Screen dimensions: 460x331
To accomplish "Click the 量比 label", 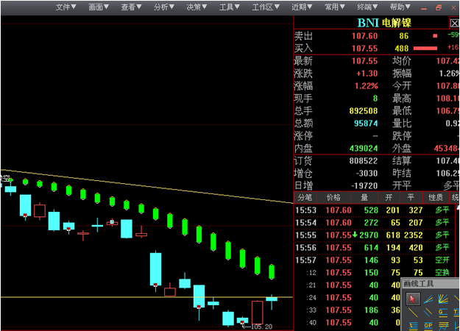I will pos(402,124).
